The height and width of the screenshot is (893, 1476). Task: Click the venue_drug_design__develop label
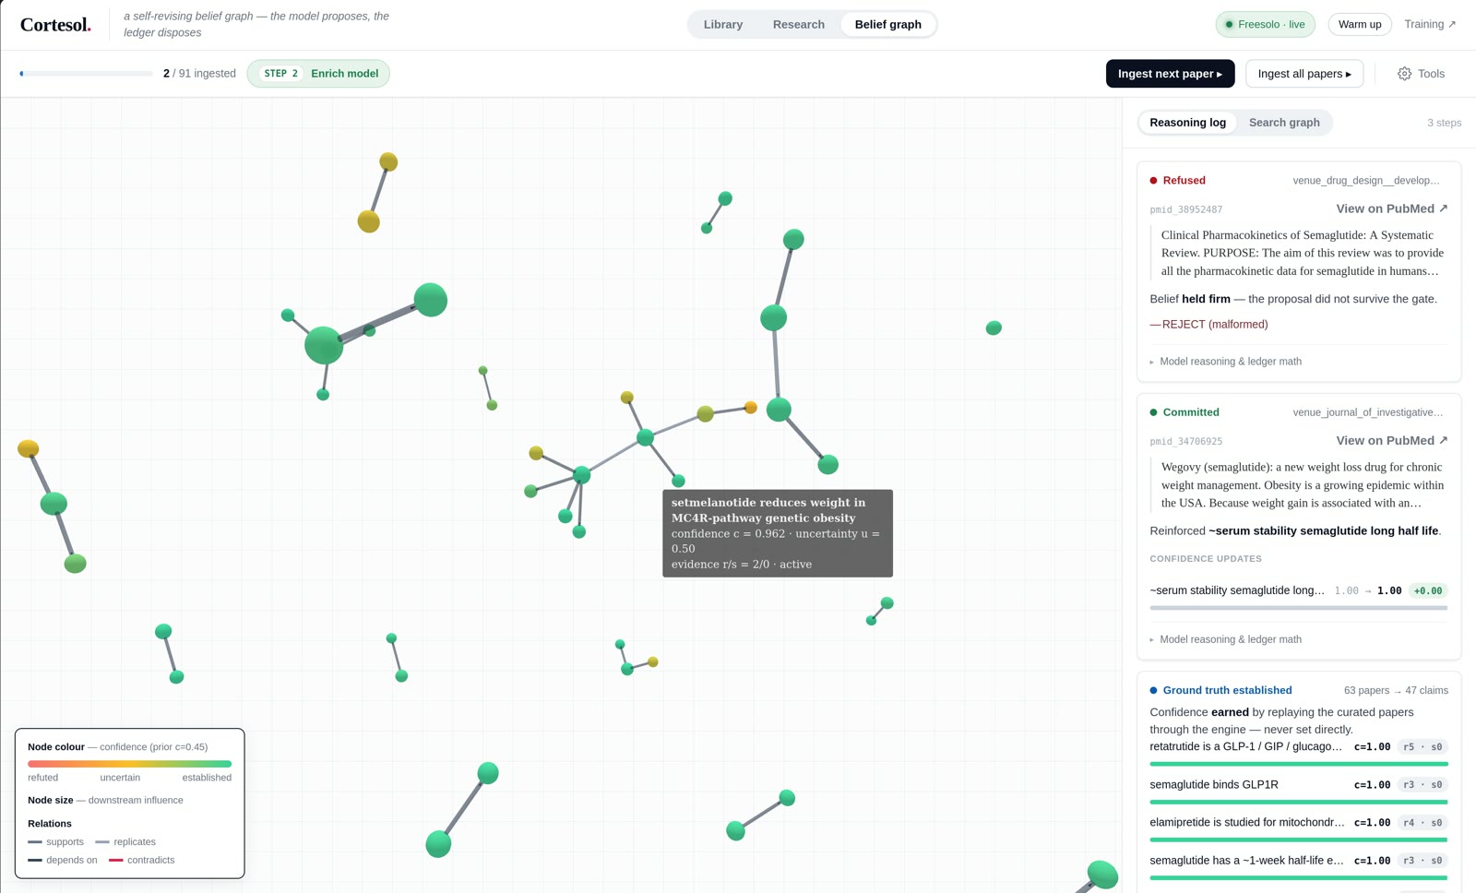point(1365,181)
